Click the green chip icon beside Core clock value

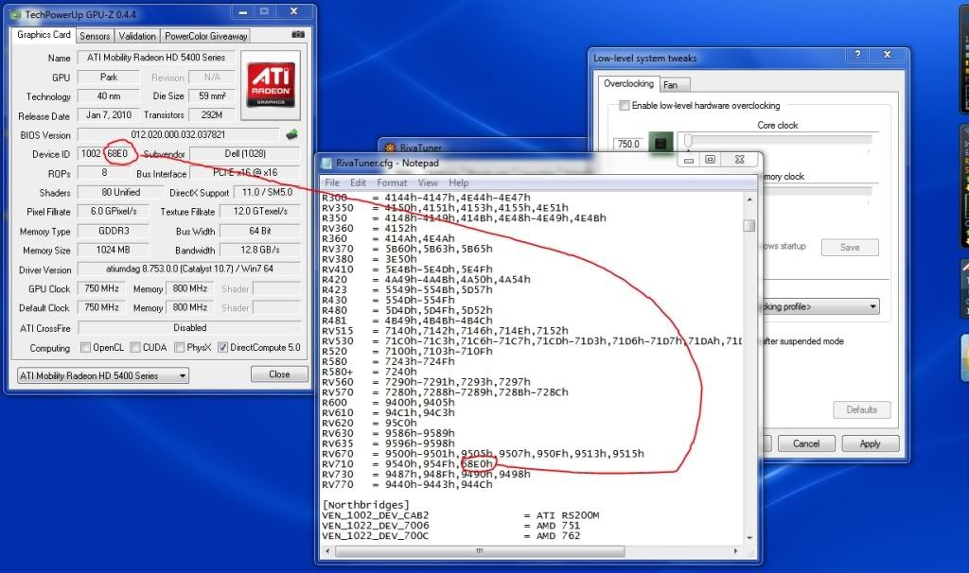(x=661, y=144)
